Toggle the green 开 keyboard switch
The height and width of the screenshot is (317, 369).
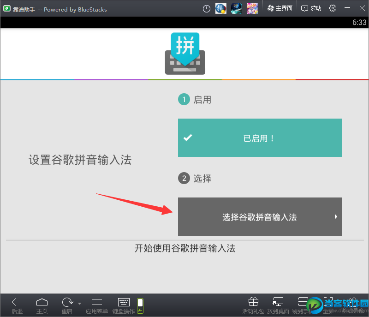point(140,306)
